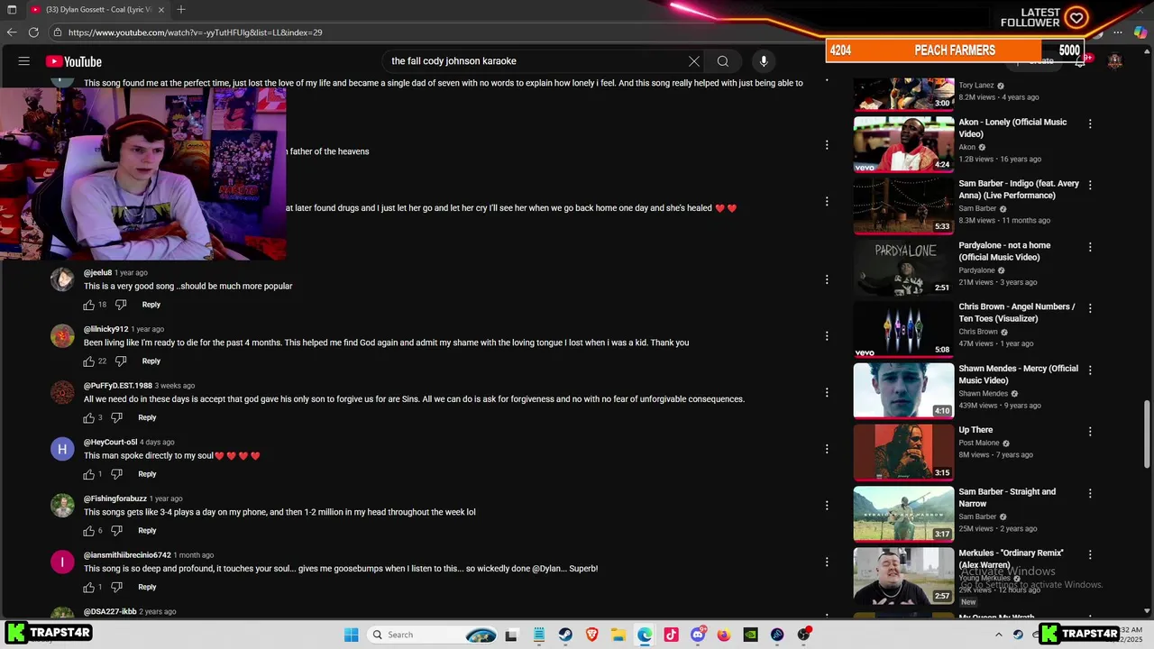Click the magnifier search button

[x=723, y=61]
